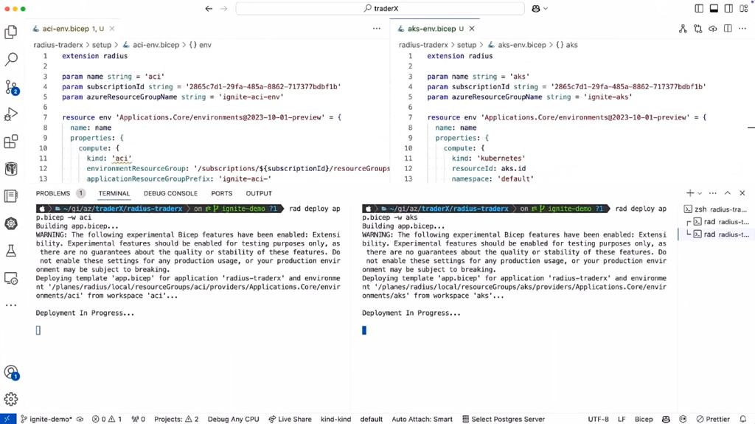The width and height of the screenshot is (755, 424).
Task: Open the Search view in activity bar
Action: pos(11,59)
